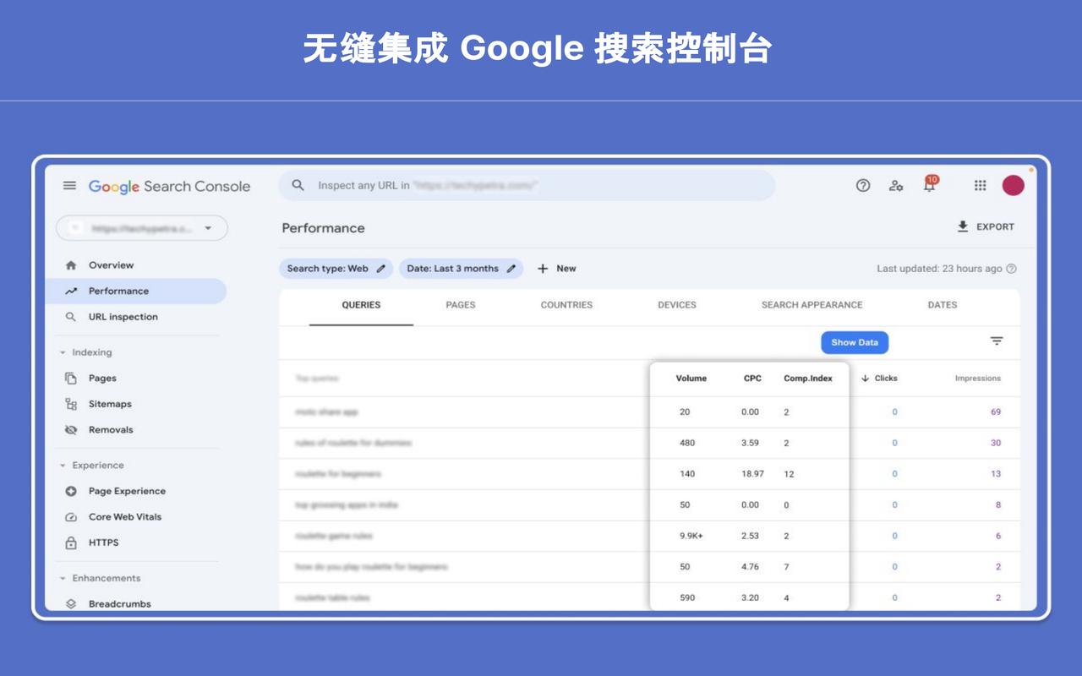
Task: Click the Performance page heading
Action: [x=323, y=228]
